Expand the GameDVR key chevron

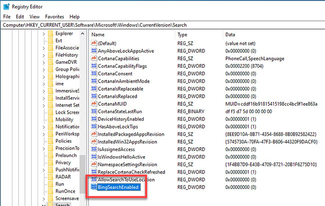coord(43,62)
